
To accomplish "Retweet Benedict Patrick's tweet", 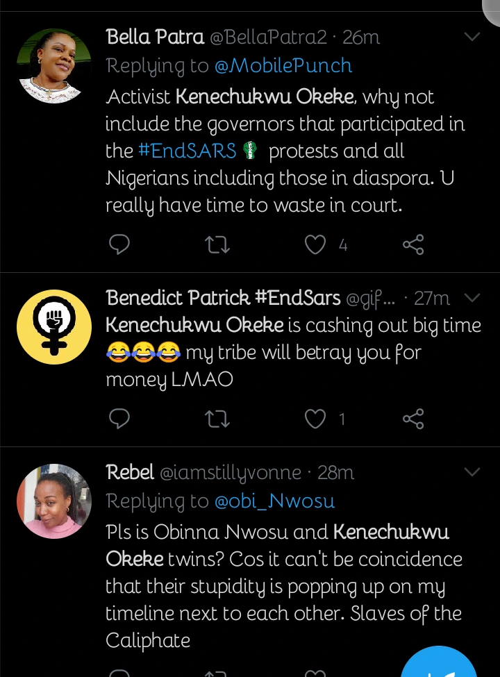I will coord(218,418).
